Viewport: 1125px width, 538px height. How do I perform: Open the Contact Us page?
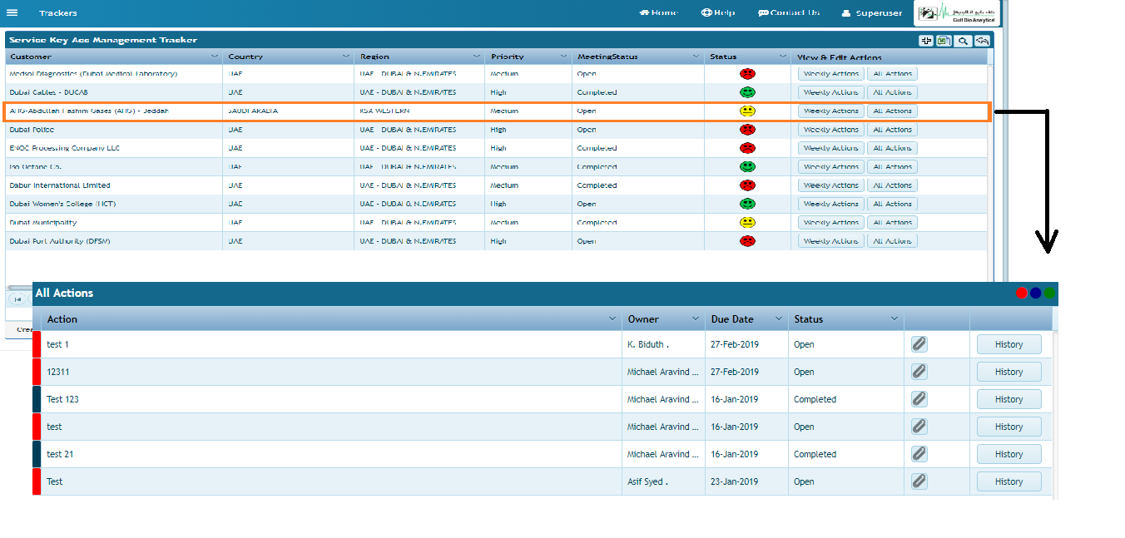[789, 12]
